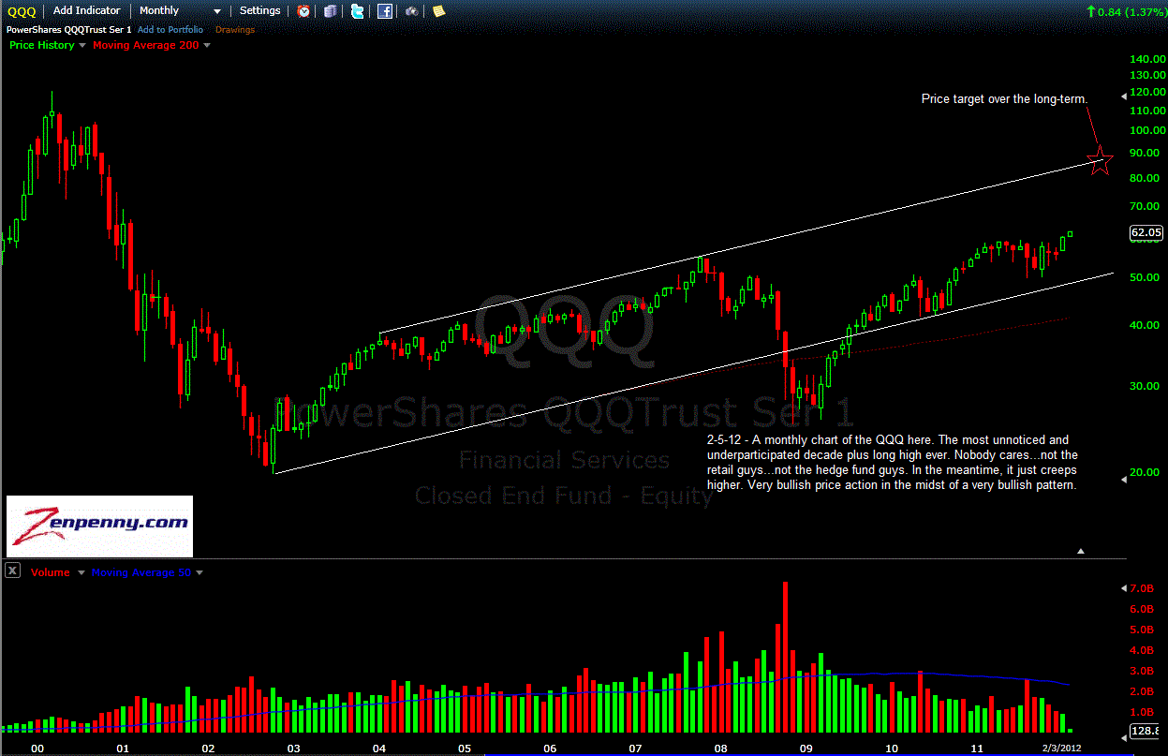Click the 140.00 price axis label
The width and height of the screenshot is (1168, 756).
[x=1147, y=59]
